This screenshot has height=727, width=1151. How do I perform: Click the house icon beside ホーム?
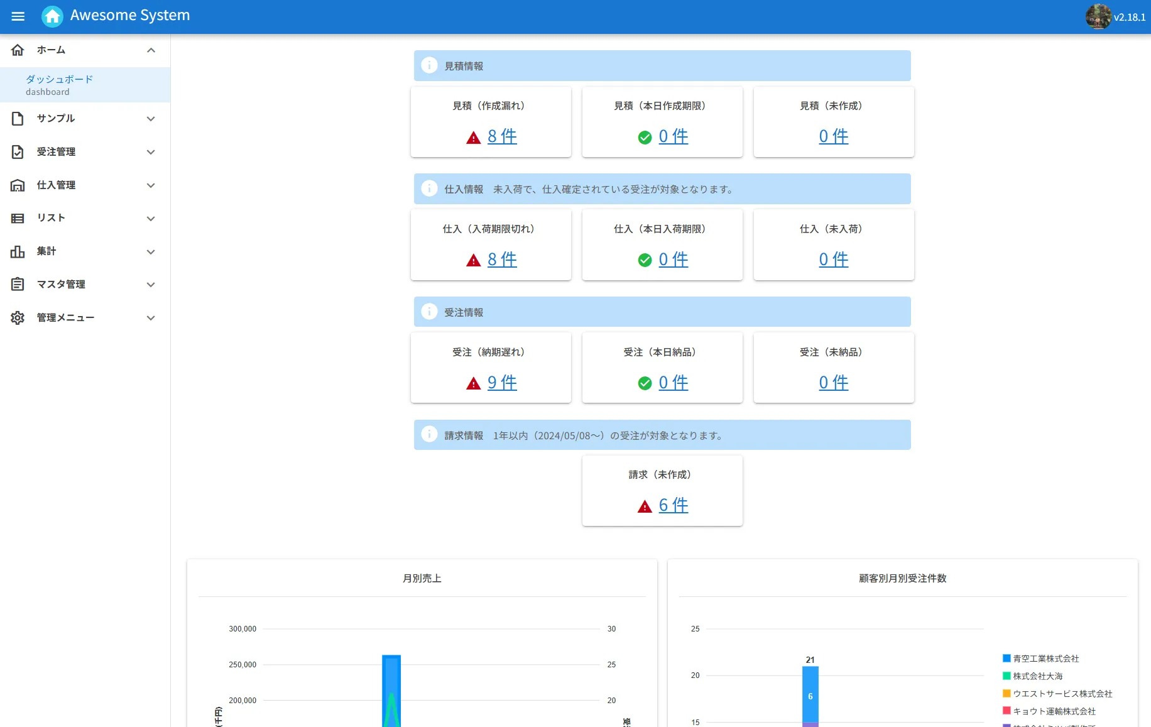pos(18,50)
